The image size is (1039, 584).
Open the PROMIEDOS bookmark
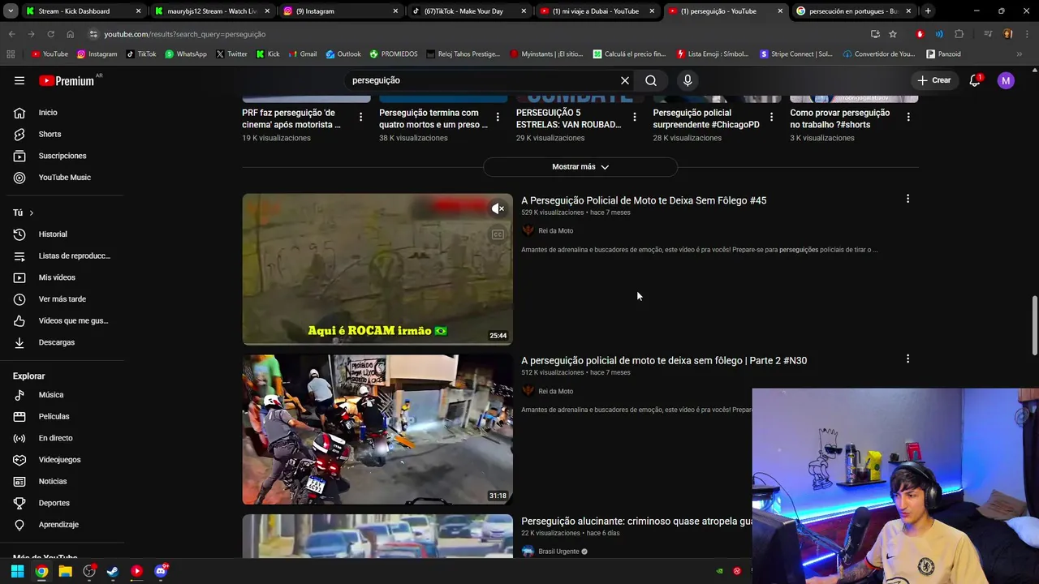[394, 54]
